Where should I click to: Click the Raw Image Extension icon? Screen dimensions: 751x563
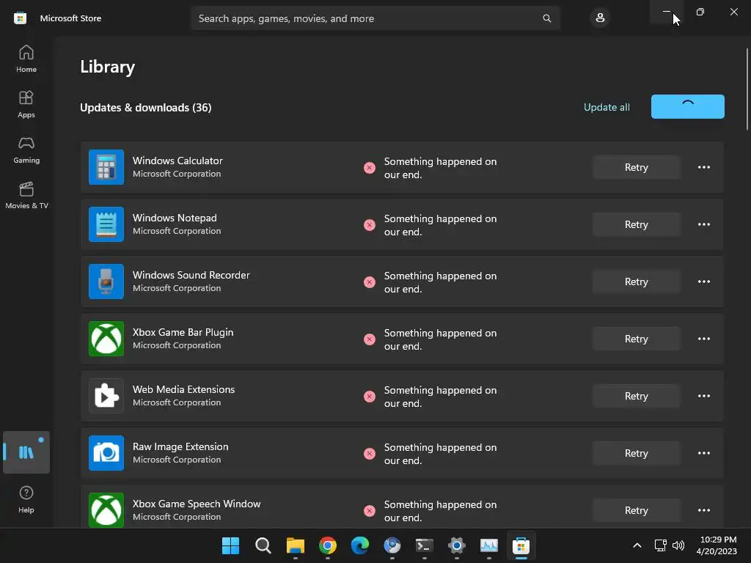click(x=106, y=453)
